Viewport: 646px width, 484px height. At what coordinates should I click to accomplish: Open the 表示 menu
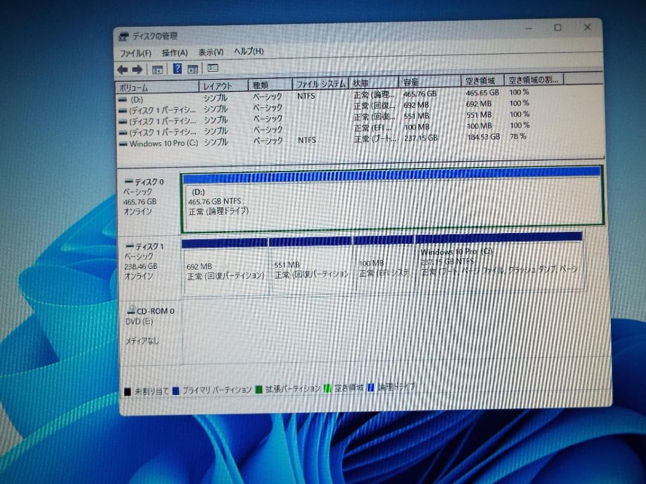pyautogui.click(x=211, y=52)
